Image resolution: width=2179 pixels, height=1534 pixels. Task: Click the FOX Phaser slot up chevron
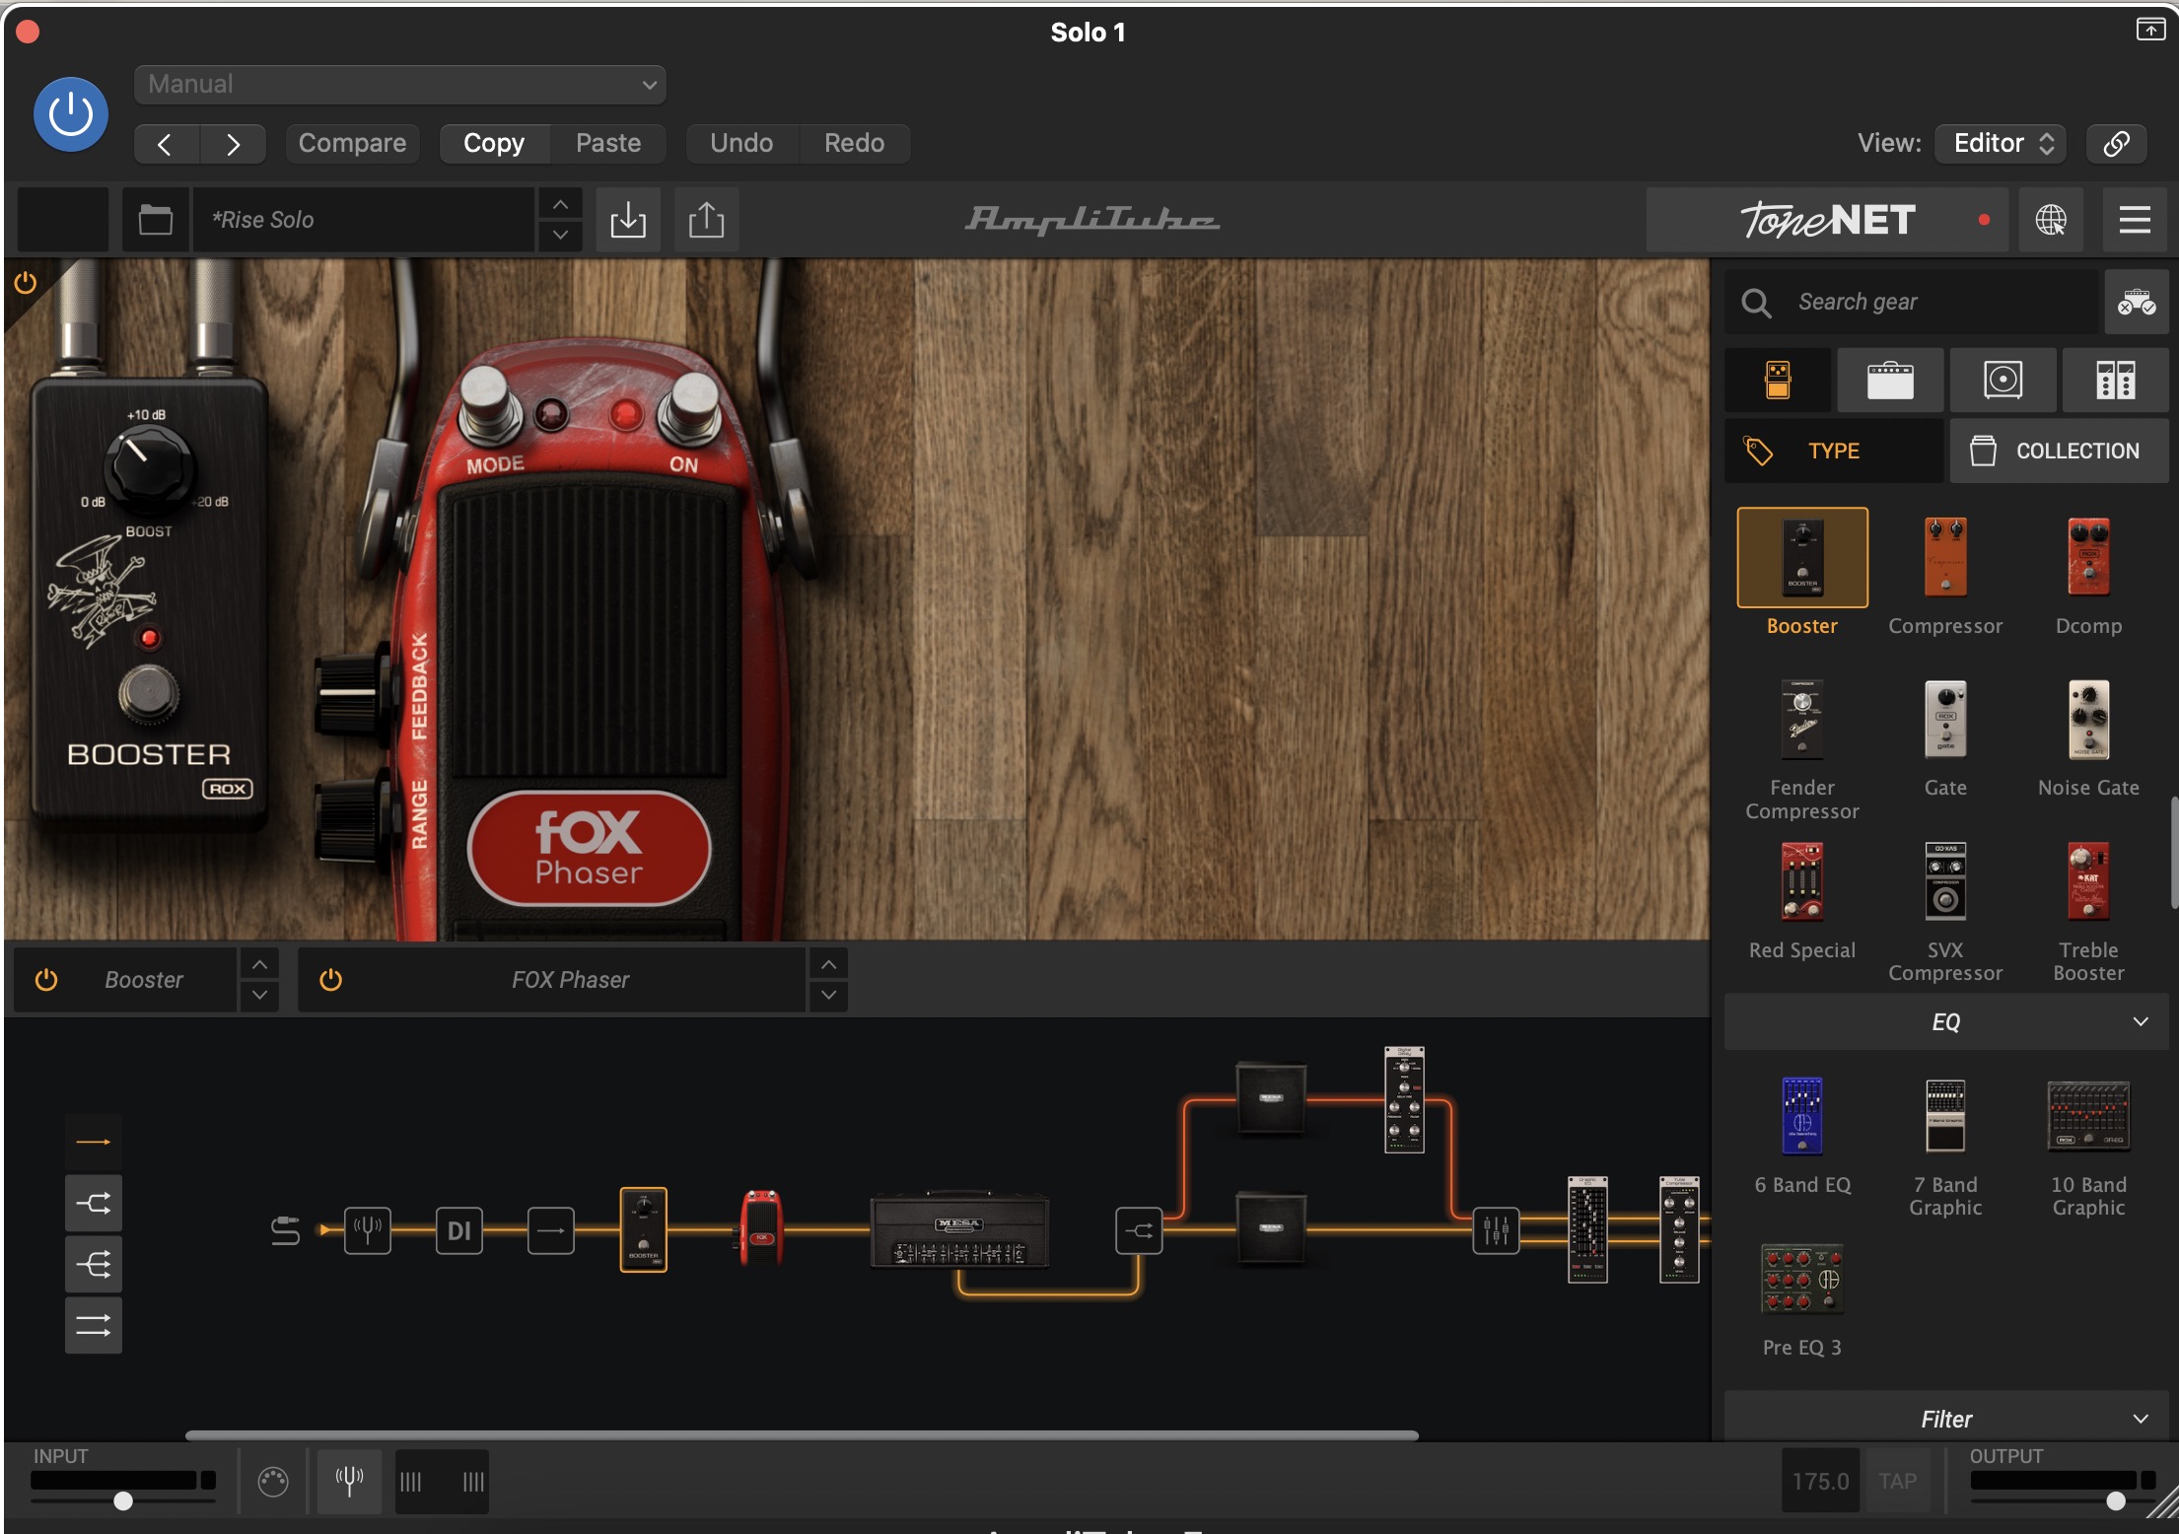tap(828, 964)
